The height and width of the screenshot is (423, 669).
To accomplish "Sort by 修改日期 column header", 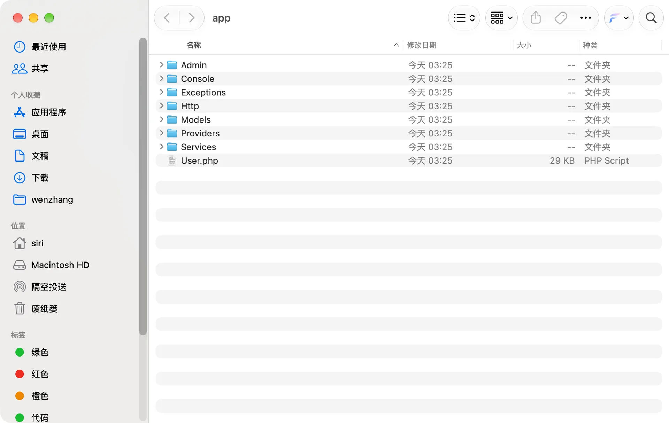I will coord(422,45).
